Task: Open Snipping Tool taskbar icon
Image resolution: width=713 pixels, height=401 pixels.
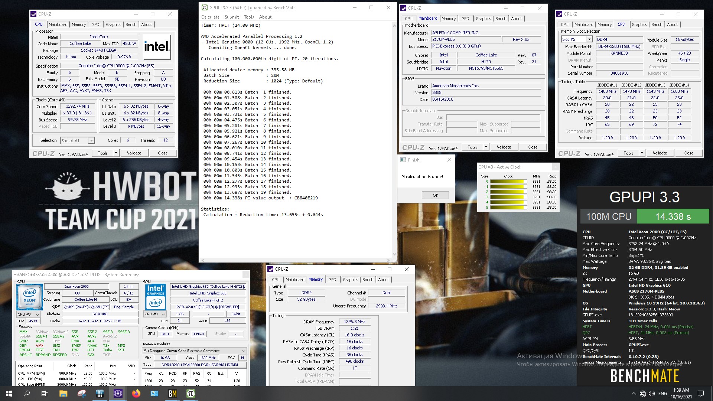Action: (x=82, y=394)
